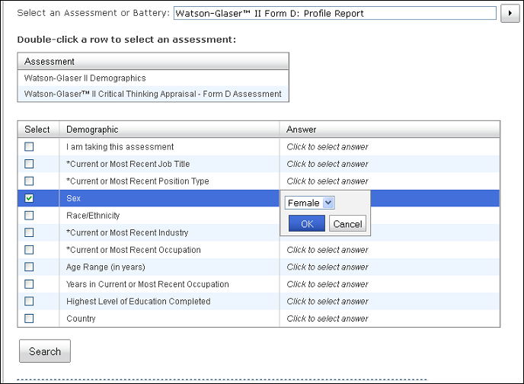The image size is (524, 384).
Task: Select the Critical Thinking Appraisal Form D row
Action: click(153, 94)
